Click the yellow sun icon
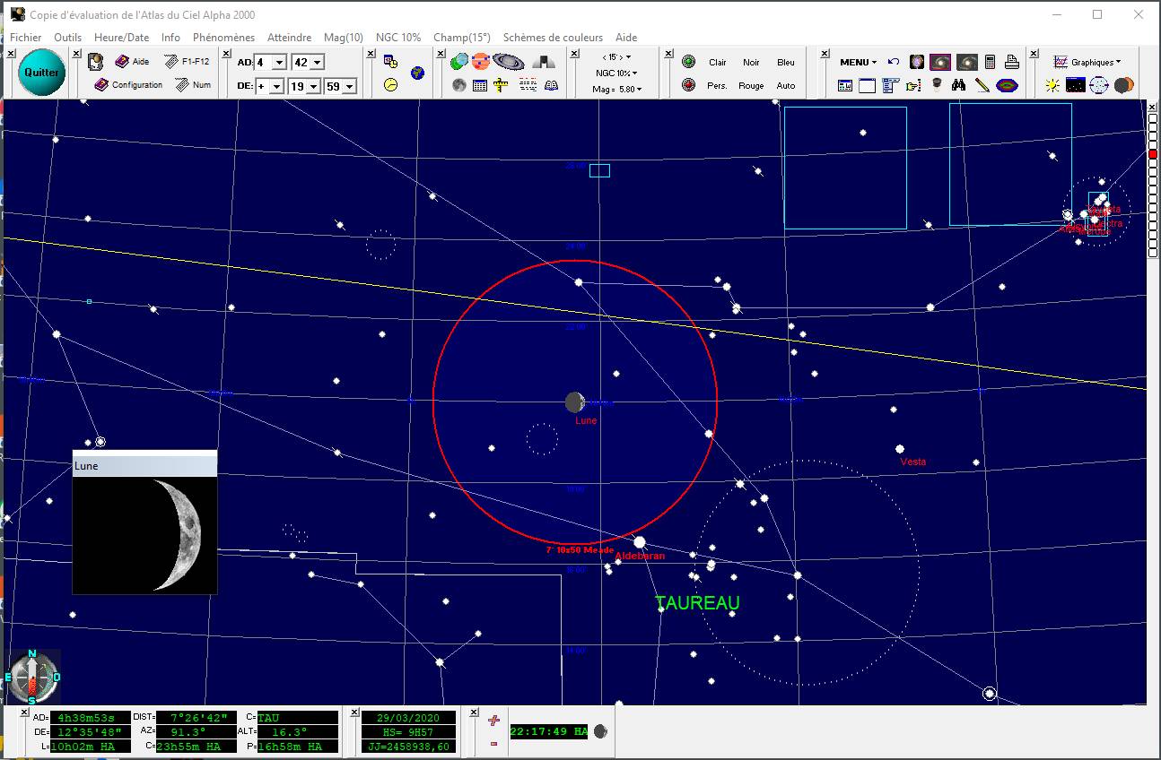Viewport: 1161px width, 760px height. point(1052,85)
